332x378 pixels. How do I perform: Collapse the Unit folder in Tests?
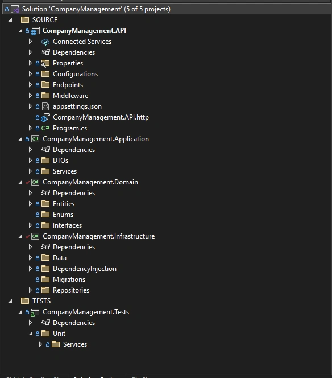(31, 334)
